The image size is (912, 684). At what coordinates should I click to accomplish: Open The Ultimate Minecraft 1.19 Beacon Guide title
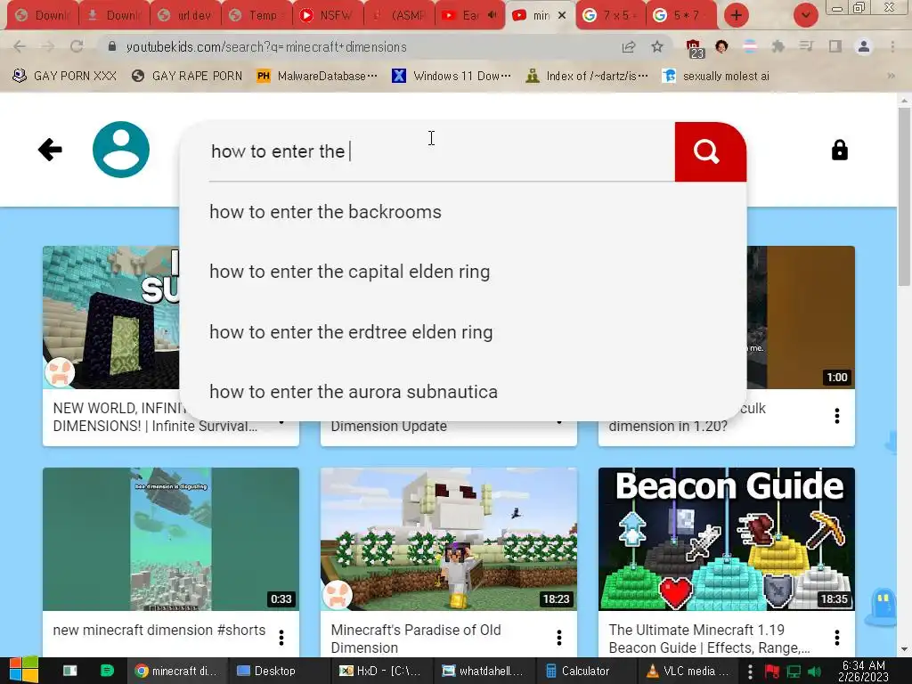tap(709, 639)
